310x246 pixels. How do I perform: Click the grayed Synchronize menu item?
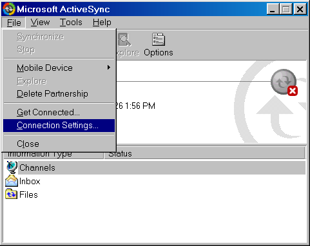click(x=59, y=37)
